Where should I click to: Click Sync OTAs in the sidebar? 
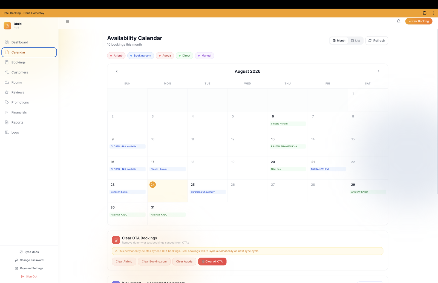coord(29,252)
